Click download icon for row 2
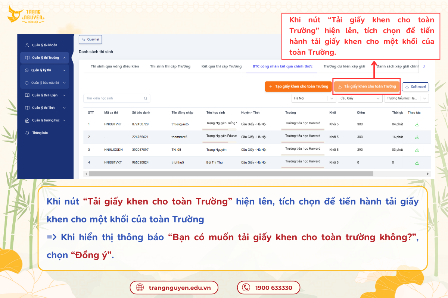The width and height of the screenshot is (448, 298). click(x=417, y=137)
